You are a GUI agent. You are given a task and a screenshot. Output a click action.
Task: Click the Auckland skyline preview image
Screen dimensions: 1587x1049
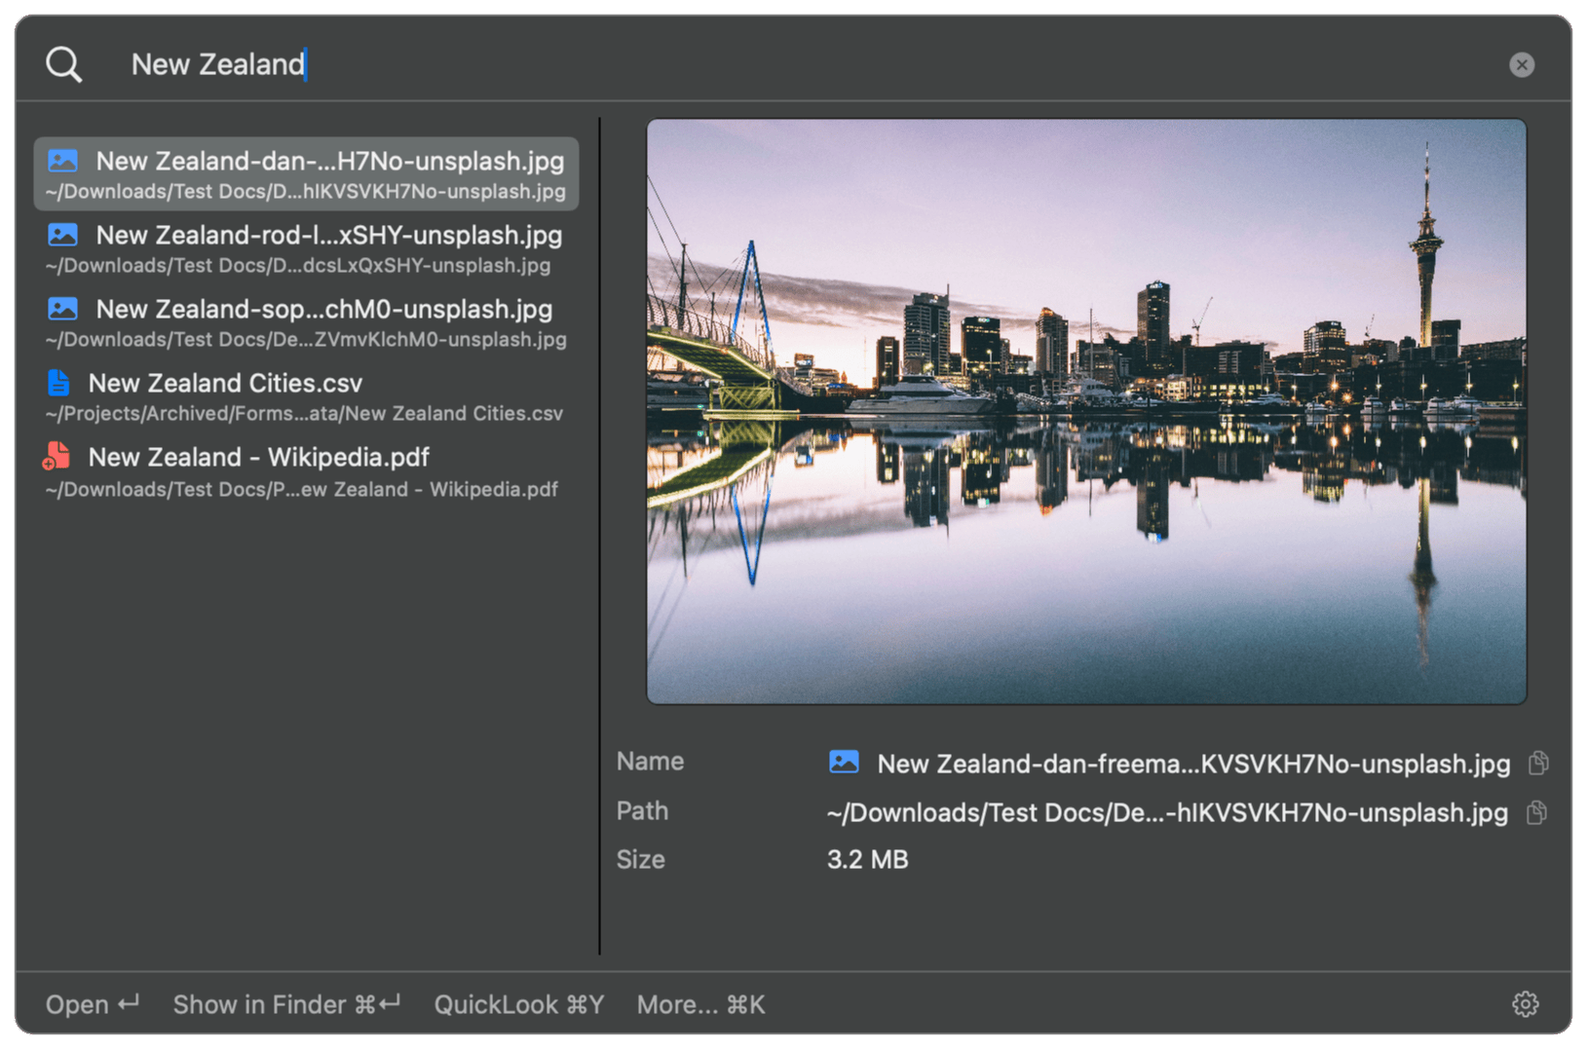(x=1086, y=411)
